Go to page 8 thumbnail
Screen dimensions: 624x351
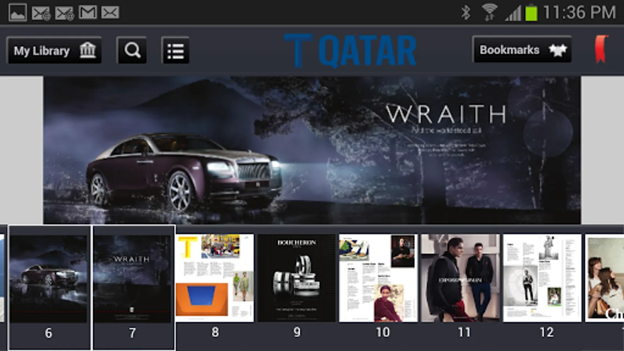pyautogui.click(x=215, y=278)
